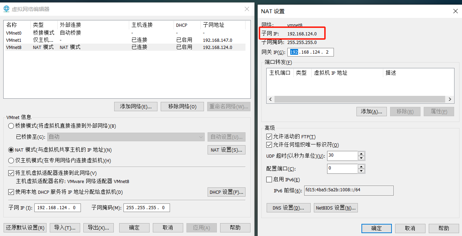462x236 pixels.
Task: Click the 主机端口 column header
Action: (280, 73)
